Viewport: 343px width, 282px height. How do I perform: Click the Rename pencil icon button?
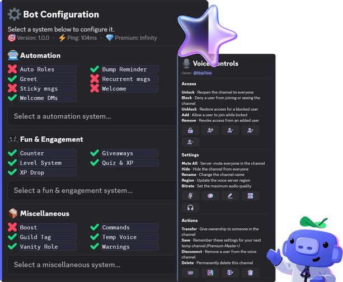[230, 196]
